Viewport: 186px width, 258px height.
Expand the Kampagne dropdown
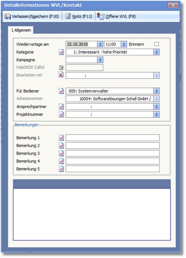pyautogui.click(x=100, y=60)
